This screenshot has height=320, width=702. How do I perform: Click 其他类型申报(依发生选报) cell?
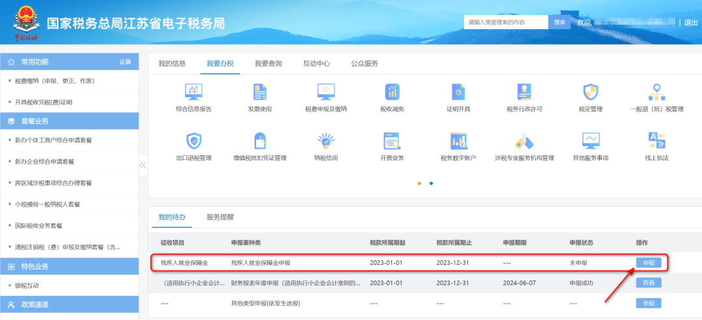(x=265, y=304)
